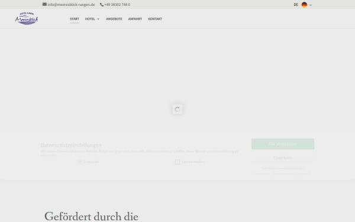The width and height of the screenshot is (355, 222).
Task: Open the ANGEBOTE page
Action: tap(114, 19)
